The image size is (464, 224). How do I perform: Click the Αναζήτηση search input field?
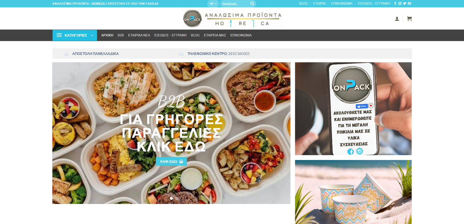coord(235,3)
